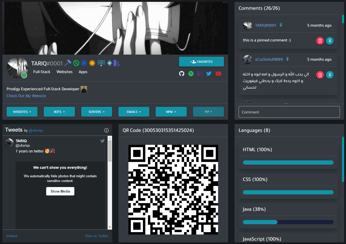
Task: Click the small photo beside the bio text
Action: tap(84, 89)
